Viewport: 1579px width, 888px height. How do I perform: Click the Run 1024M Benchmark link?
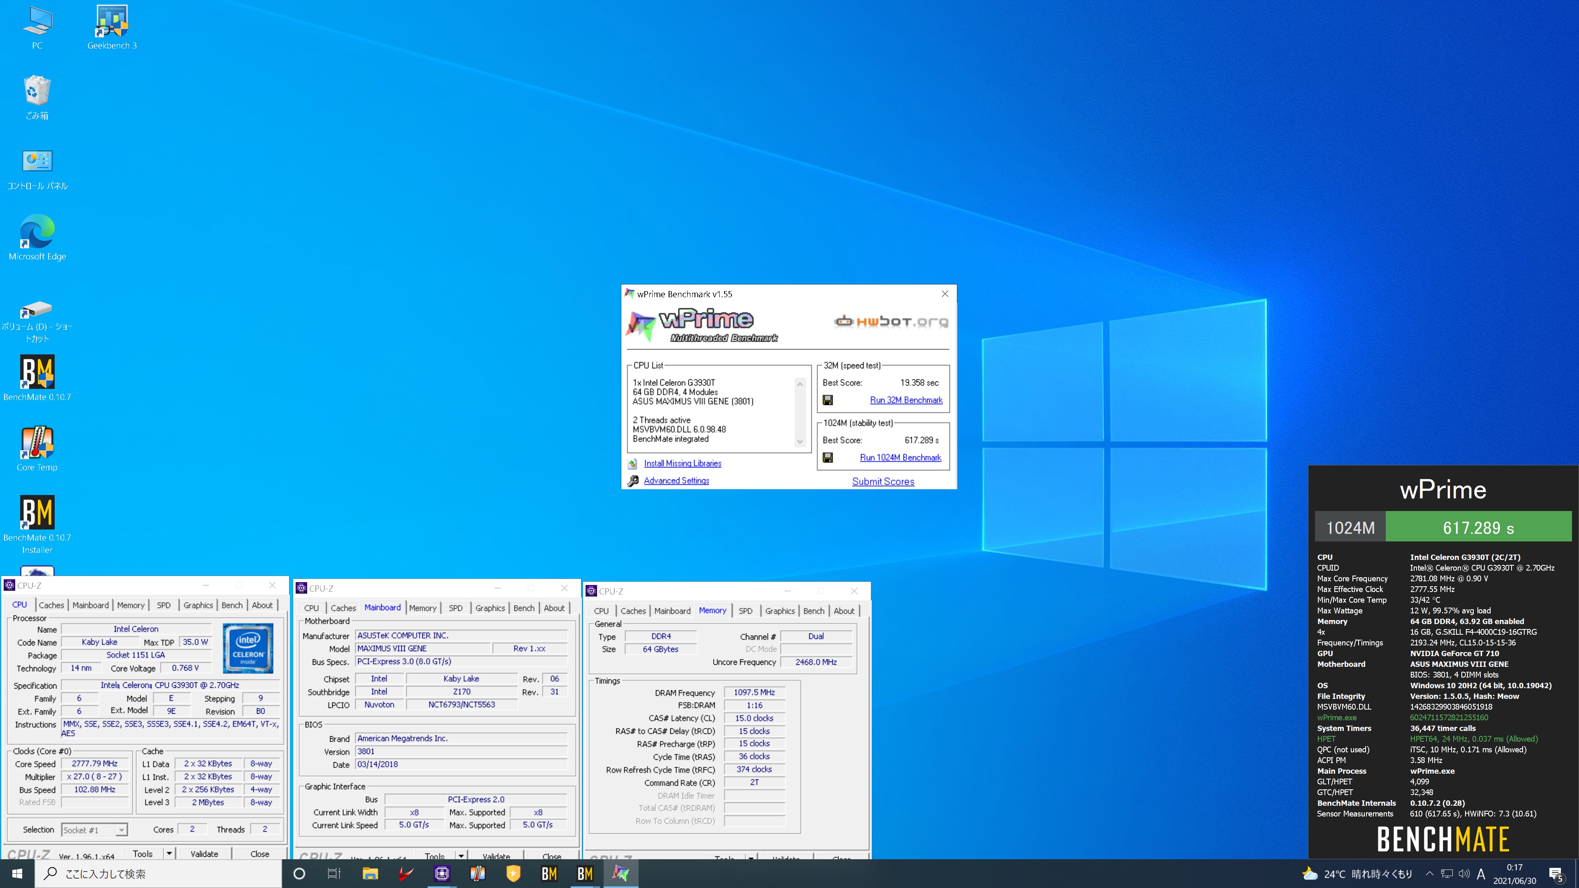coord(901,458)
